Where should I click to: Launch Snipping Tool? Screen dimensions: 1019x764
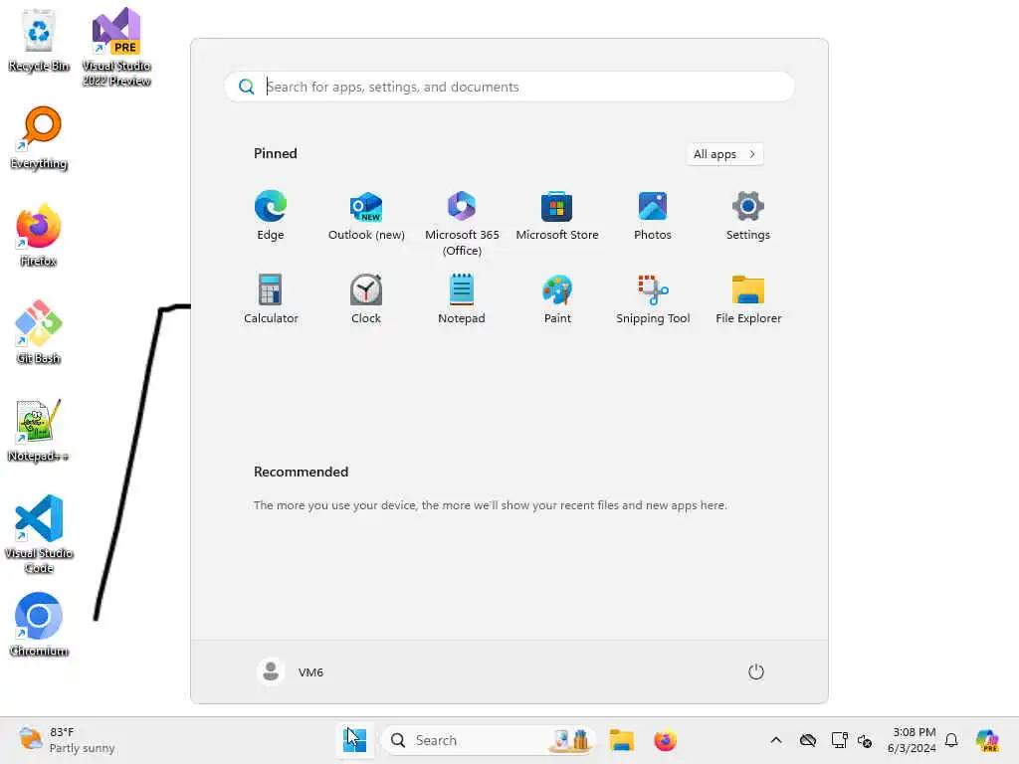coord(653,298)
